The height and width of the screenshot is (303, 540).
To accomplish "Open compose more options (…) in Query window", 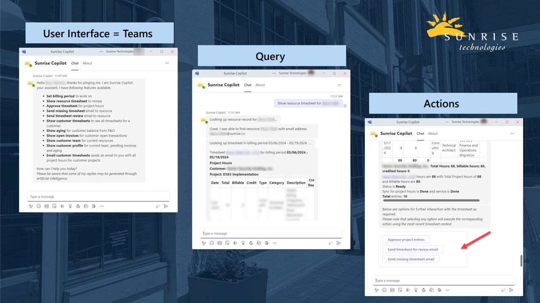I will (x=275, y=243).
